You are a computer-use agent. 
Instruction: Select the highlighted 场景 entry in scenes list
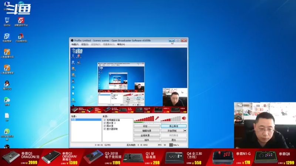click(86, 120)
